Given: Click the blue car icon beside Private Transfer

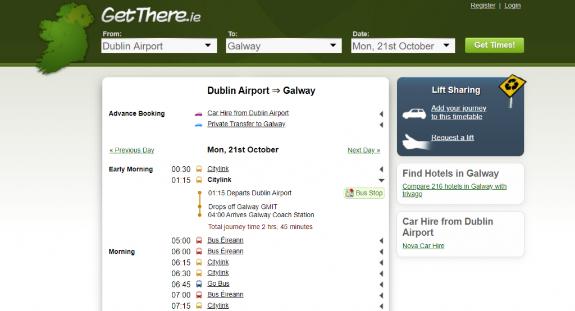Looking at the screenshot, I should click(x=198, y=125).
